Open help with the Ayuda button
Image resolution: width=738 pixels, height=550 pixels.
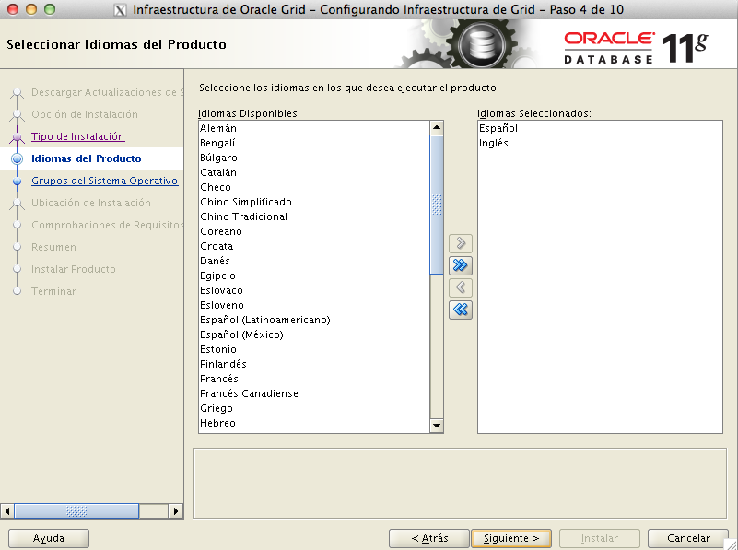click(x=49, y=538)
